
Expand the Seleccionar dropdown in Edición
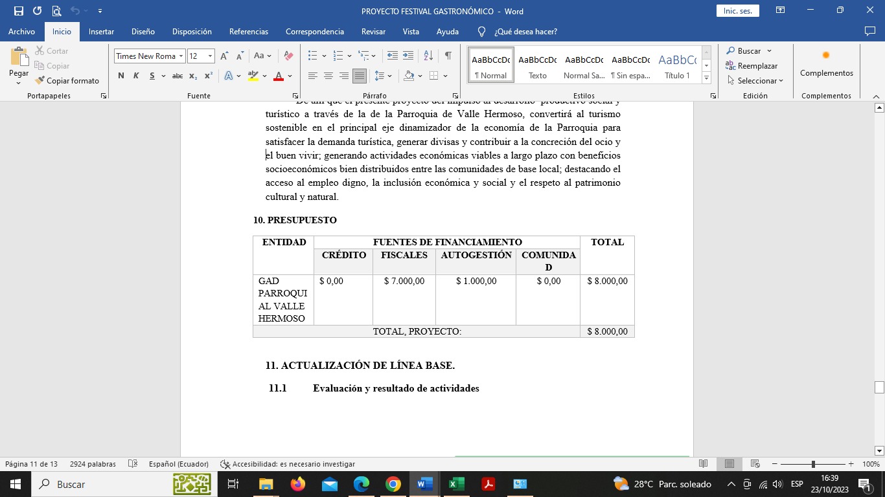[x=755, y=81]
